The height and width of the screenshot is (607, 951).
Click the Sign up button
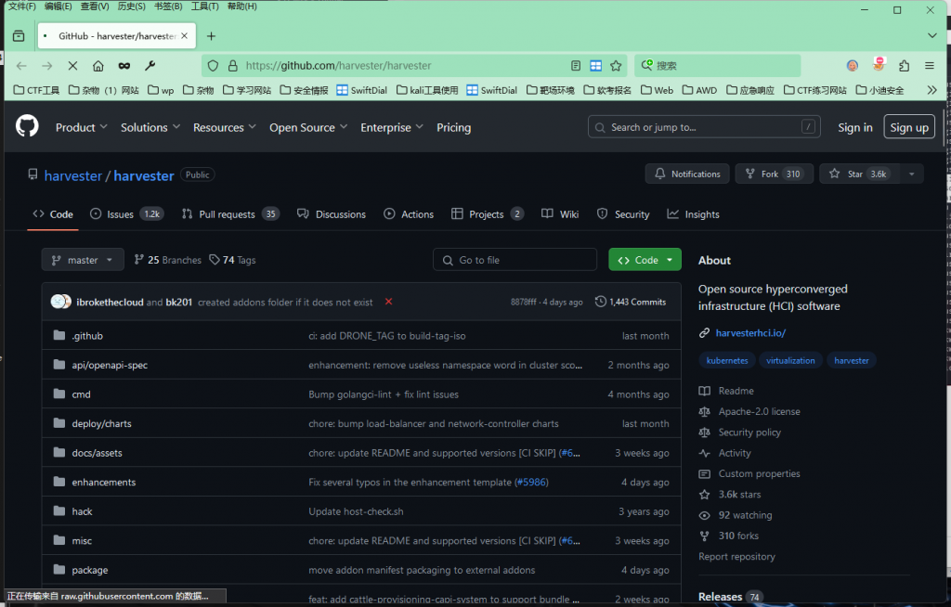pos(909,127)
